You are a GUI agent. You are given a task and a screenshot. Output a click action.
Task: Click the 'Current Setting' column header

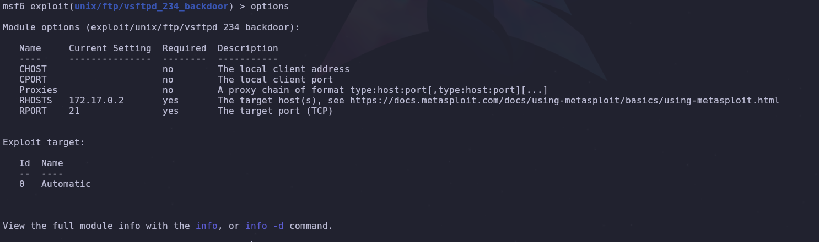tap(110, 48)
